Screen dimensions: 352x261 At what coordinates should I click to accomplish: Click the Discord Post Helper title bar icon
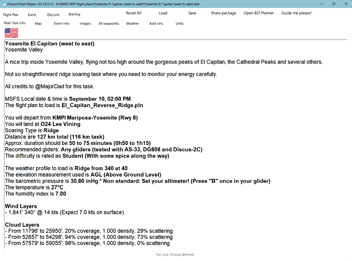click(x=4, y=4)
